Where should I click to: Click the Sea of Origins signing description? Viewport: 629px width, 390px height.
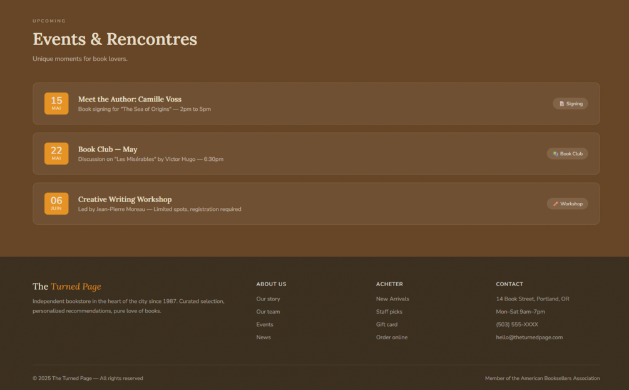[145, 109]
